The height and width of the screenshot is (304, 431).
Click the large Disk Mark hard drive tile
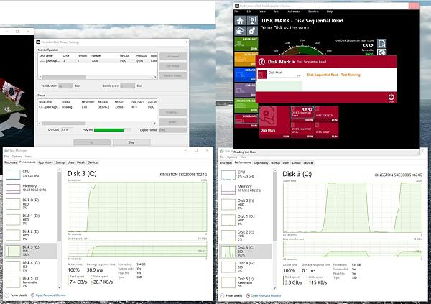pyautogui.click(x=274, y=122)
